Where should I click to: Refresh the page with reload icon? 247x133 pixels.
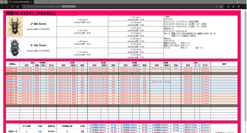tap(12, 7)
